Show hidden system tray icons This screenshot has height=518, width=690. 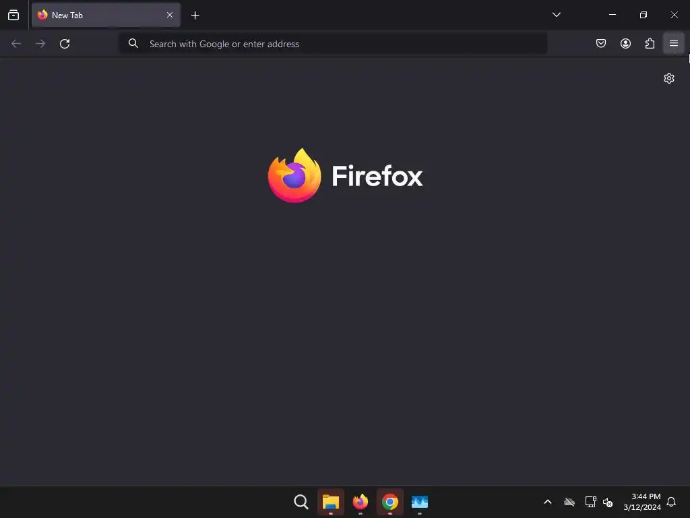(548, 502)
